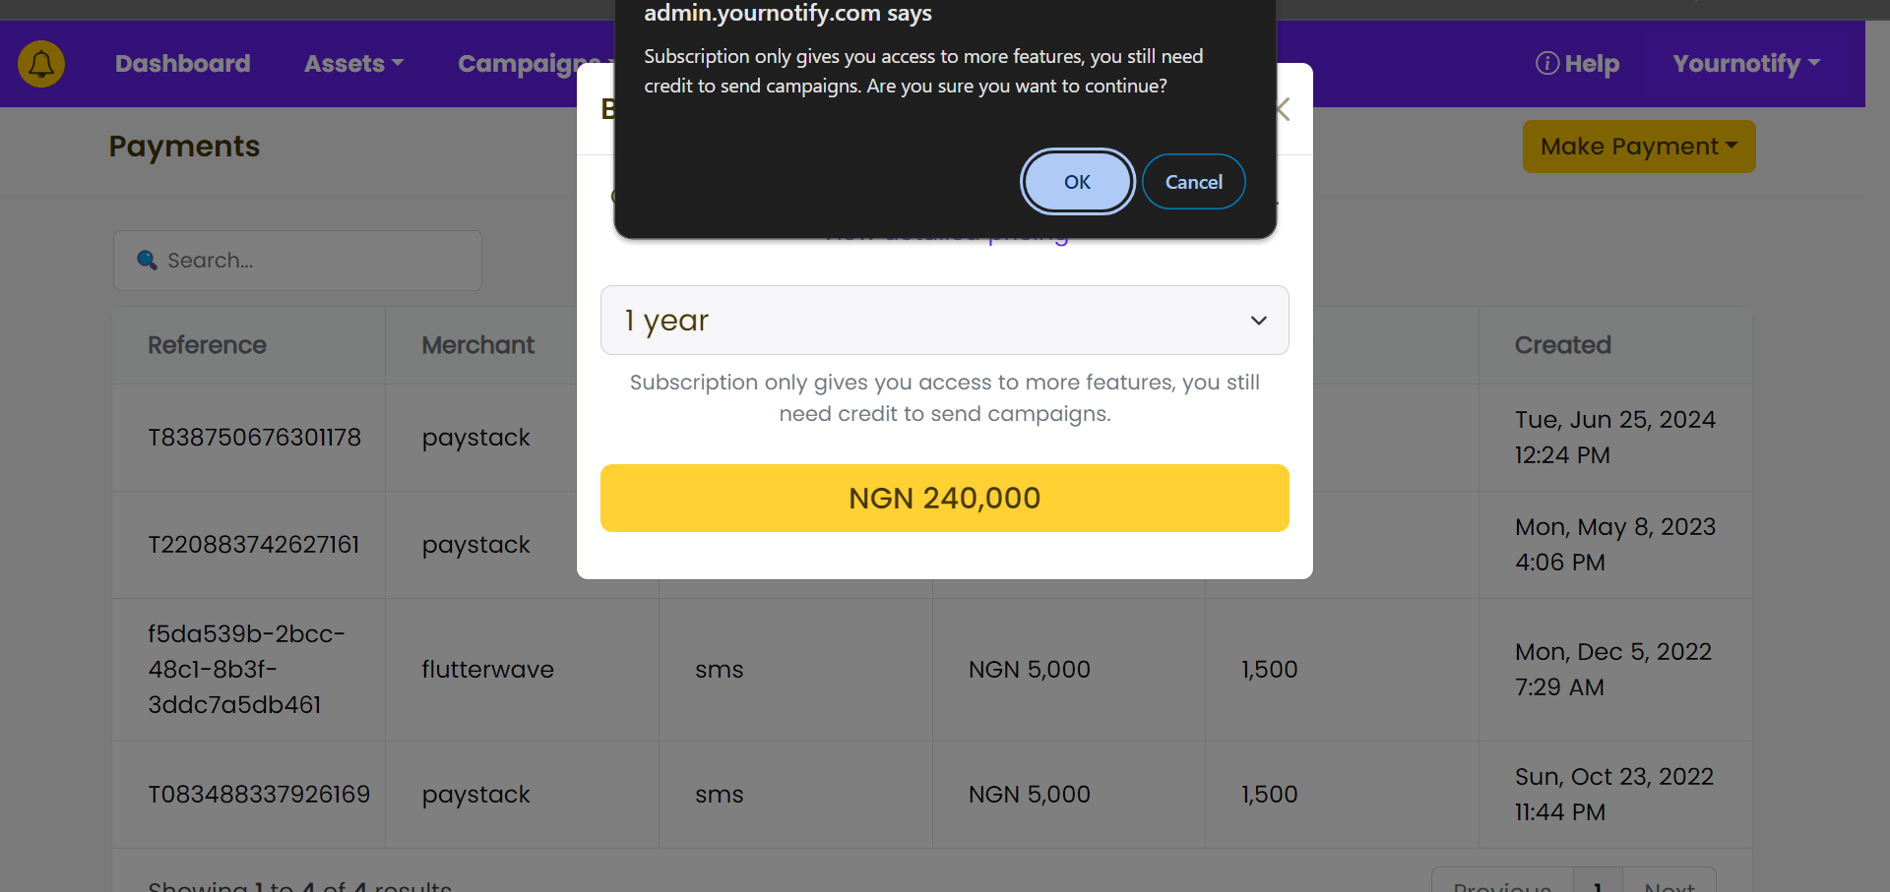Go to the Dashboard page

(183, 64)
